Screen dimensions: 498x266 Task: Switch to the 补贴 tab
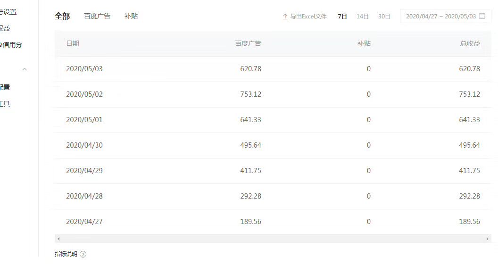[131, 16]
